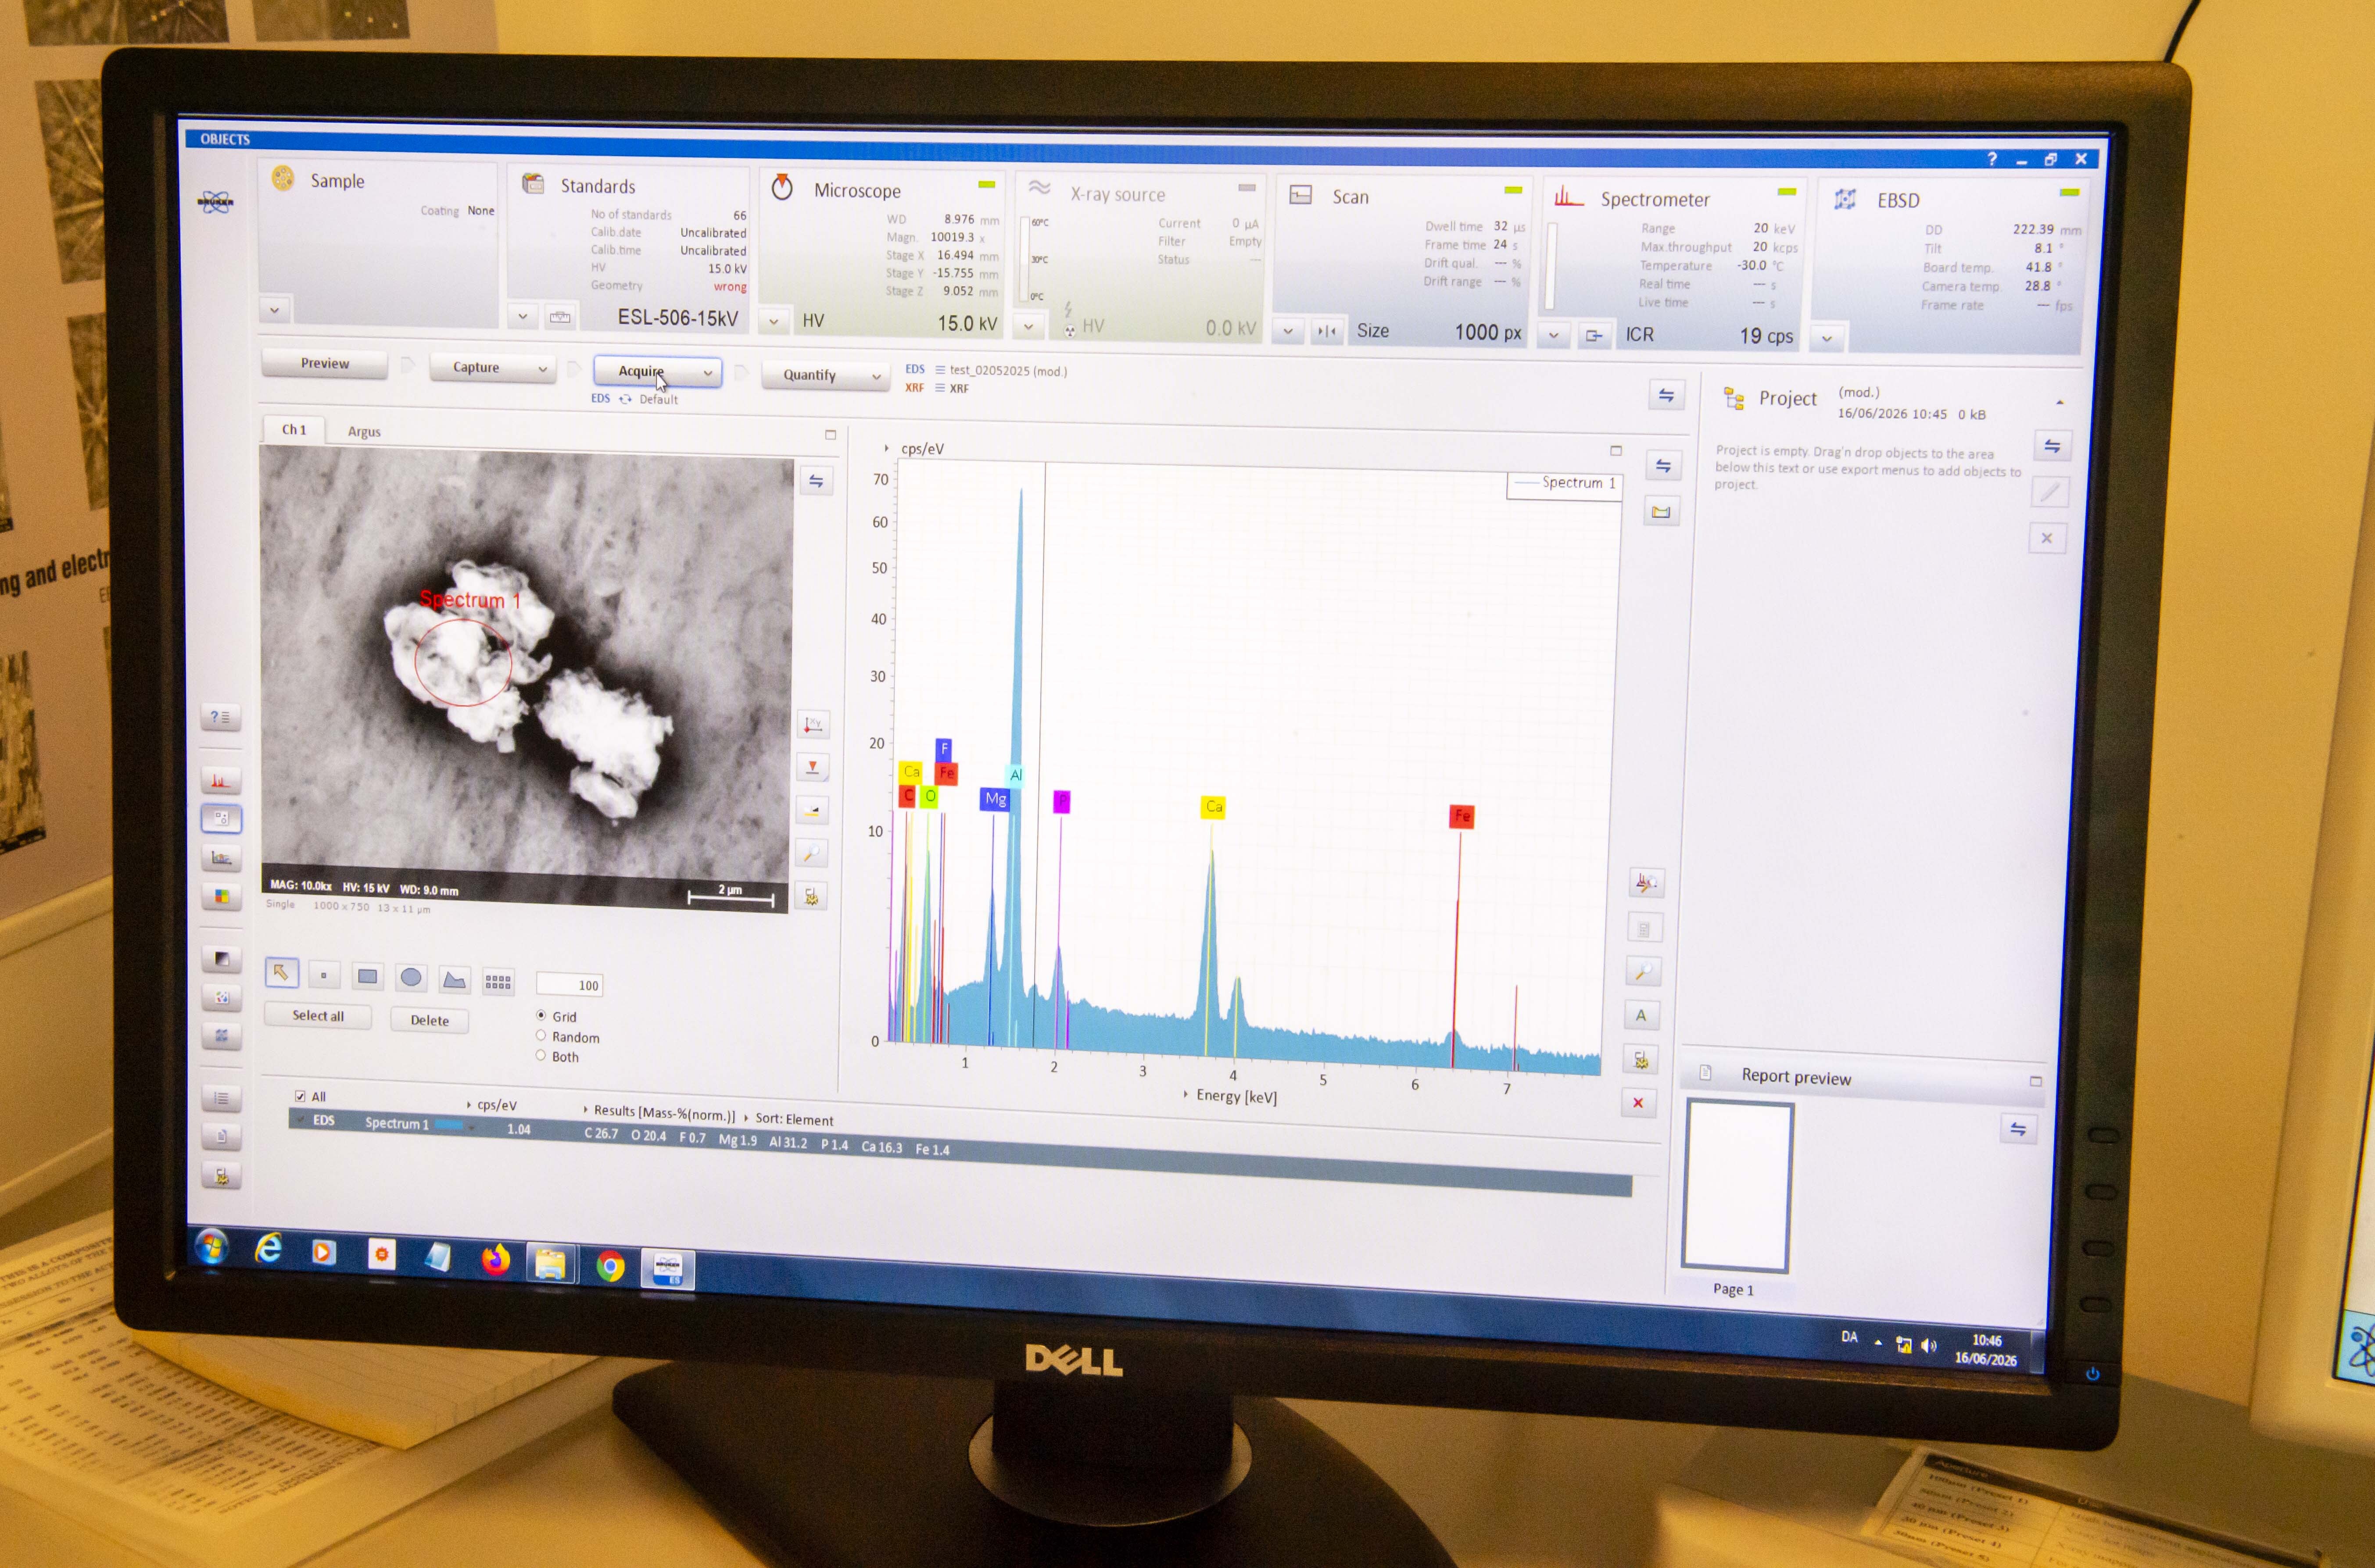Viewport: 2375px width, 1568px height.
Task: Click the Spectrum 1 blue color swatch
Action: pyautogui.click(x=449, y=1125)
